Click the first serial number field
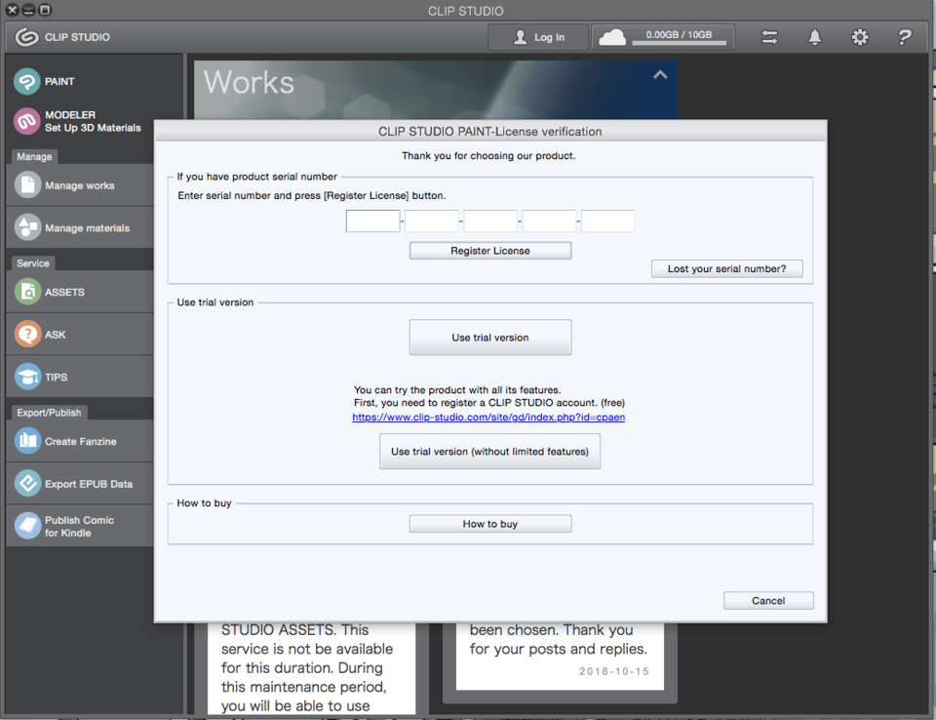The image size is (936, 720). pyautogui.click(x=372, y=221)
